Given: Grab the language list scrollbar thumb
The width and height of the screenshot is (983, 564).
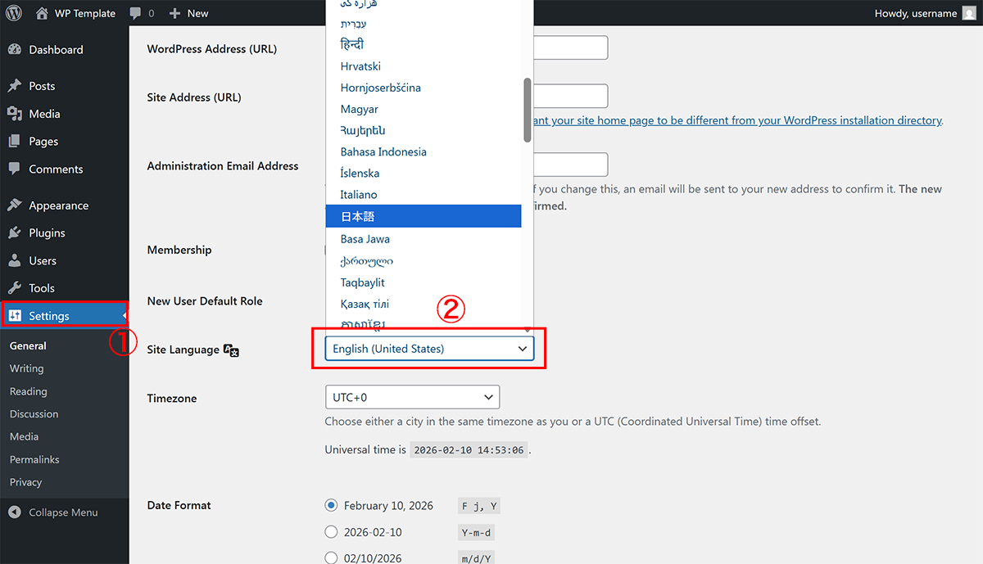Looking at the screenshot, I should (527, 111).
